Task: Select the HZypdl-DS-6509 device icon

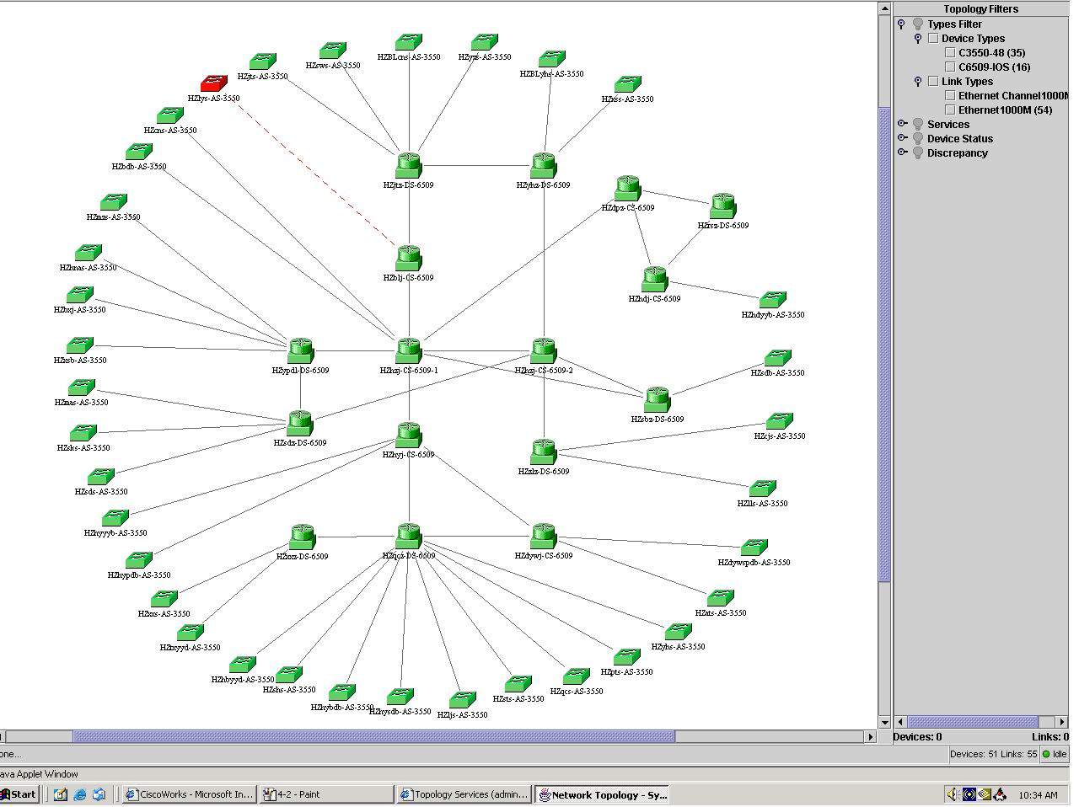Action: tap(300, 350)
